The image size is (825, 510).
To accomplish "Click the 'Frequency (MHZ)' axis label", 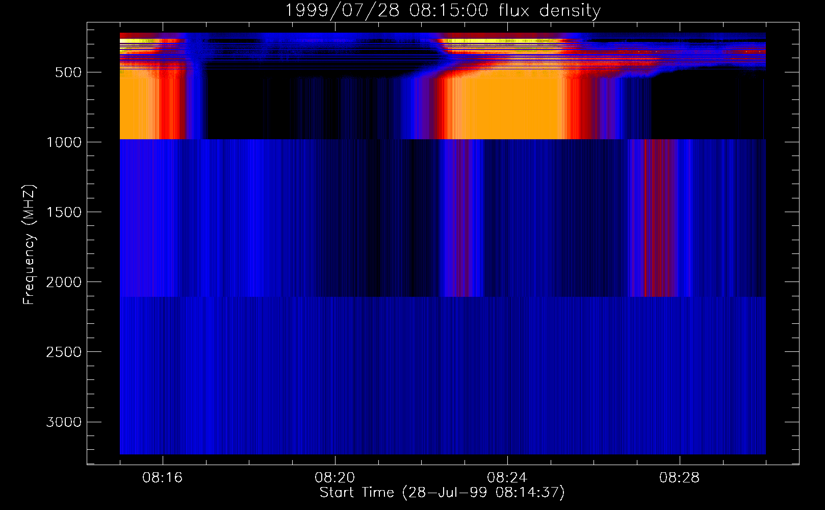I will click(x=30, y=245).
